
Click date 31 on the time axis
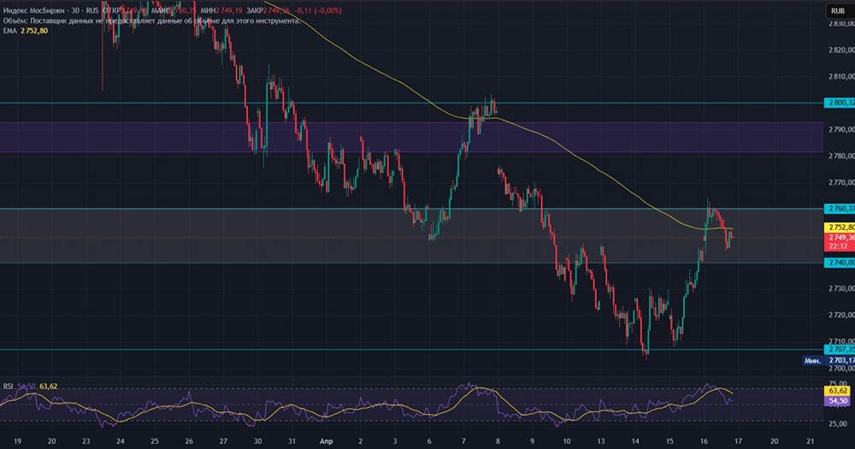coord(292,440)
